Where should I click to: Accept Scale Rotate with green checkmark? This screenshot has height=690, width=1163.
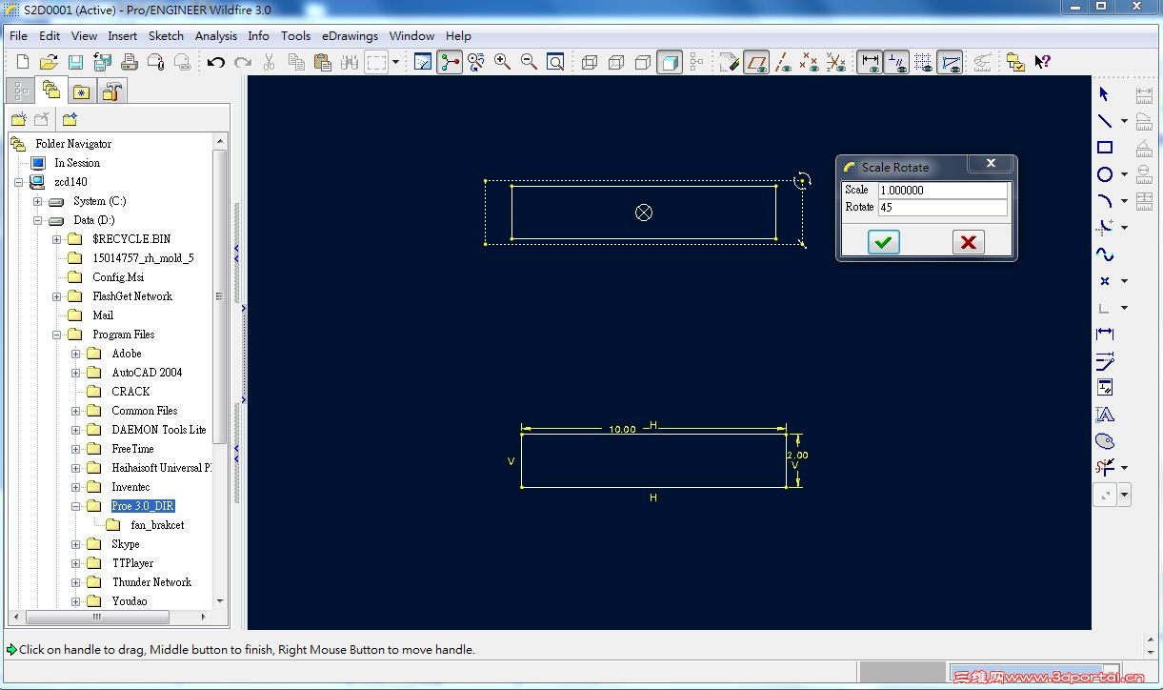click(883, 242)
